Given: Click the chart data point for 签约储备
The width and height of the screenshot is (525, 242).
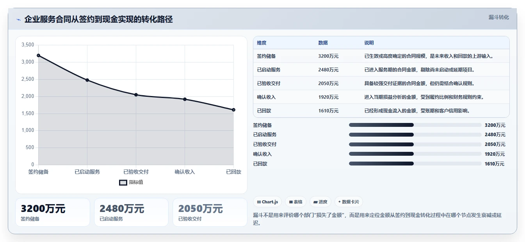Looking at the screenshot, I should [38, 55].
